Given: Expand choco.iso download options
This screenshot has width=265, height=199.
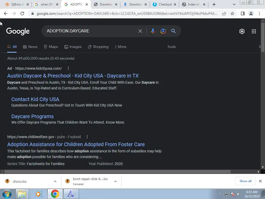Looking at the screenshot, I should [55, 181].
